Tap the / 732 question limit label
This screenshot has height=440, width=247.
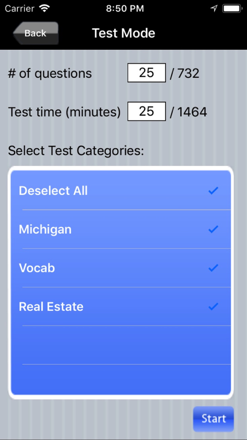185,73
